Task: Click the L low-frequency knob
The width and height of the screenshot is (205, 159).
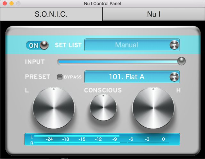Action: [x=53, y=108]
